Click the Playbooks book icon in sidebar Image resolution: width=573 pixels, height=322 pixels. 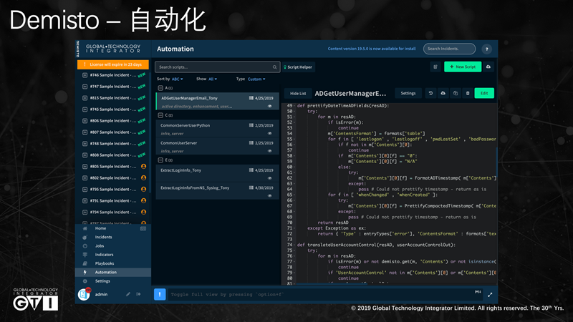(x=85, y=263)
